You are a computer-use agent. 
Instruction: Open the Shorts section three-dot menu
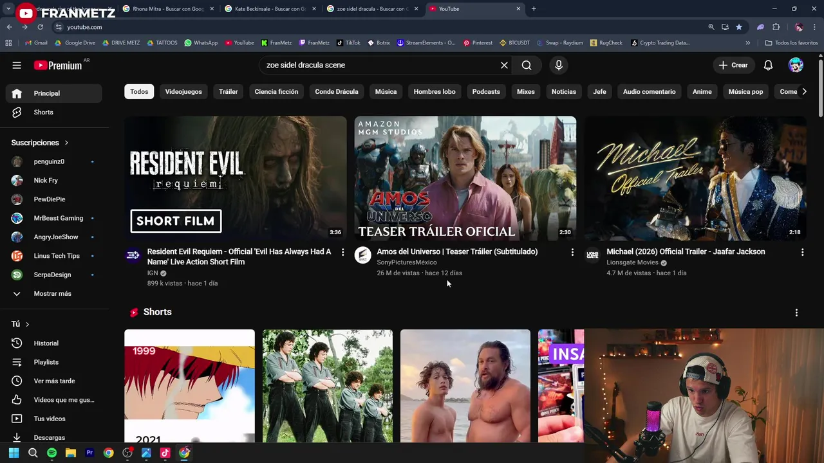(x=796, y=313)
